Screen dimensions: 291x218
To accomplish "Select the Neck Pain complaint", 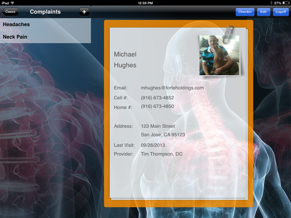I will coord(45,37).
